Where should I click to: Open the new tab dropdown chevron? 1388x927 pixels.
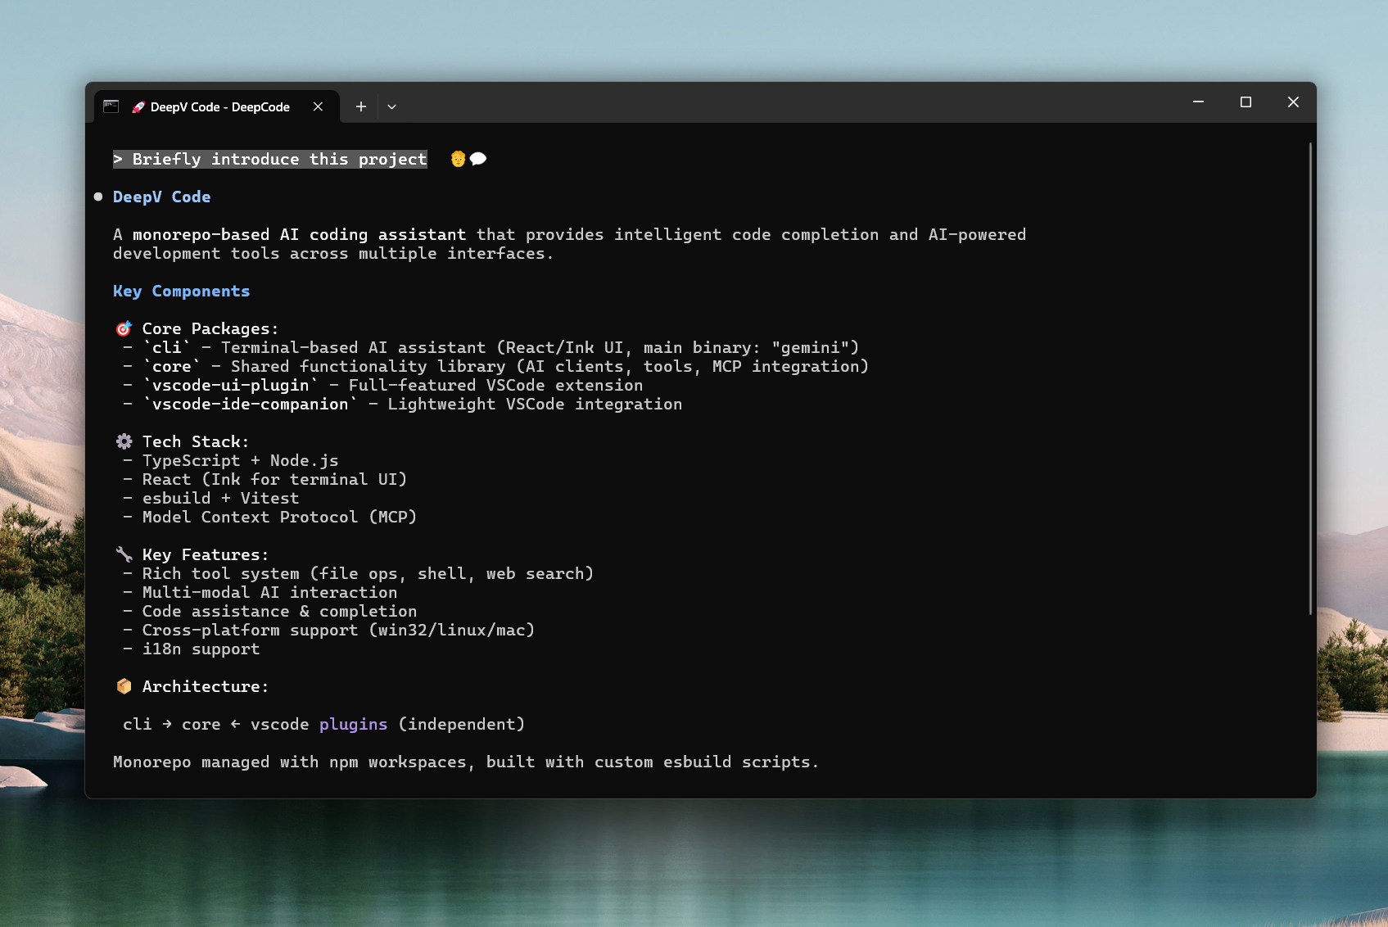pyautogui.click(x=391, y=106)
